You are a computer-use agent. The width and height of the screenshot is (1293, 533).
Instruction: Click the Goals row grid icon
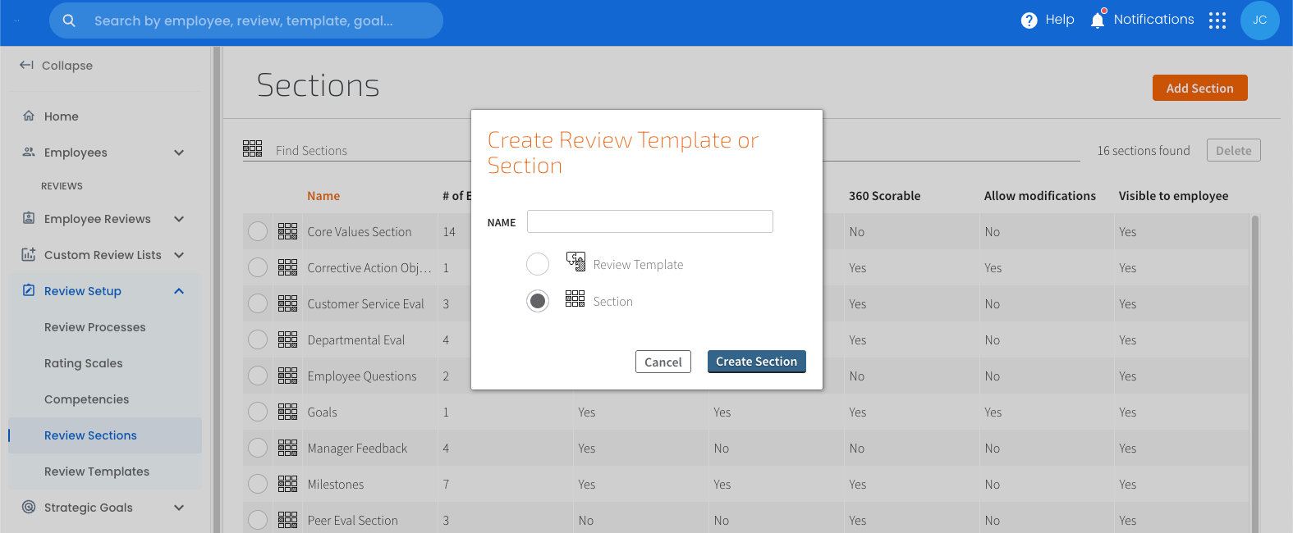287,412
